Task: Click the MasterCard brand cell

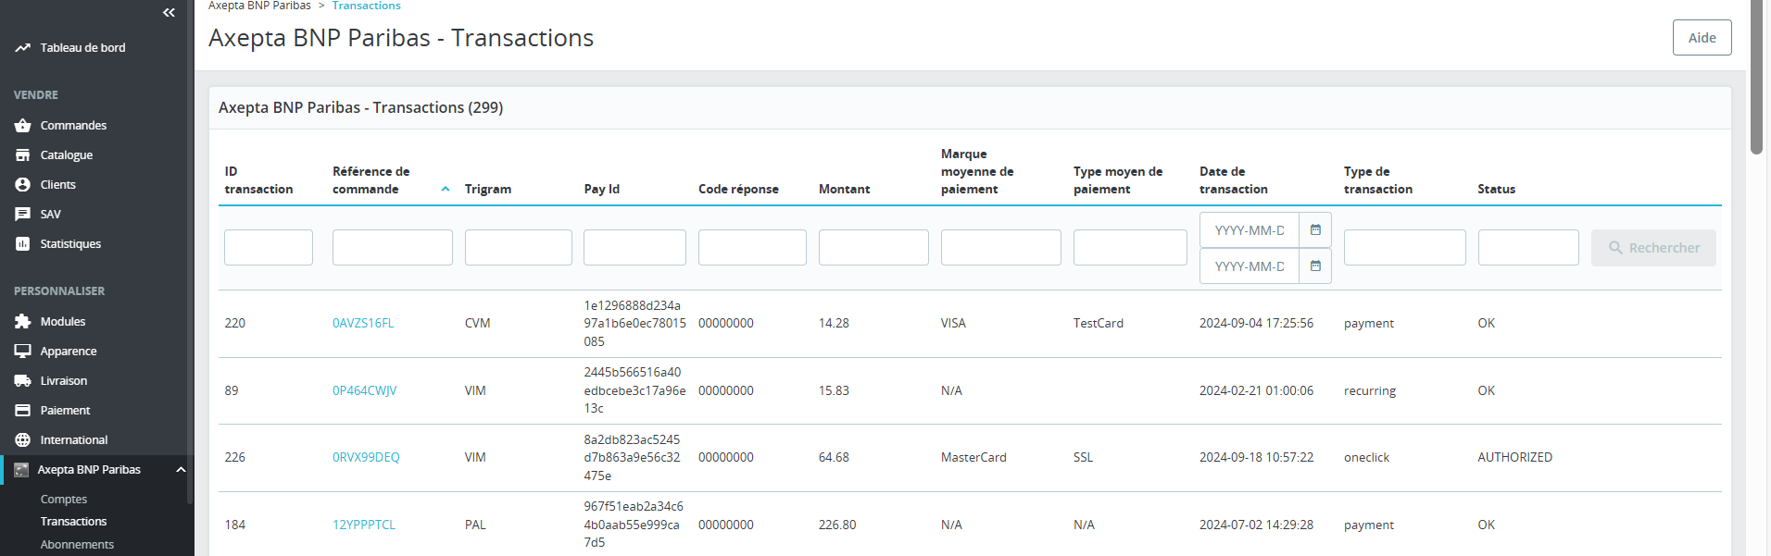Action: [x=973, y=457]
